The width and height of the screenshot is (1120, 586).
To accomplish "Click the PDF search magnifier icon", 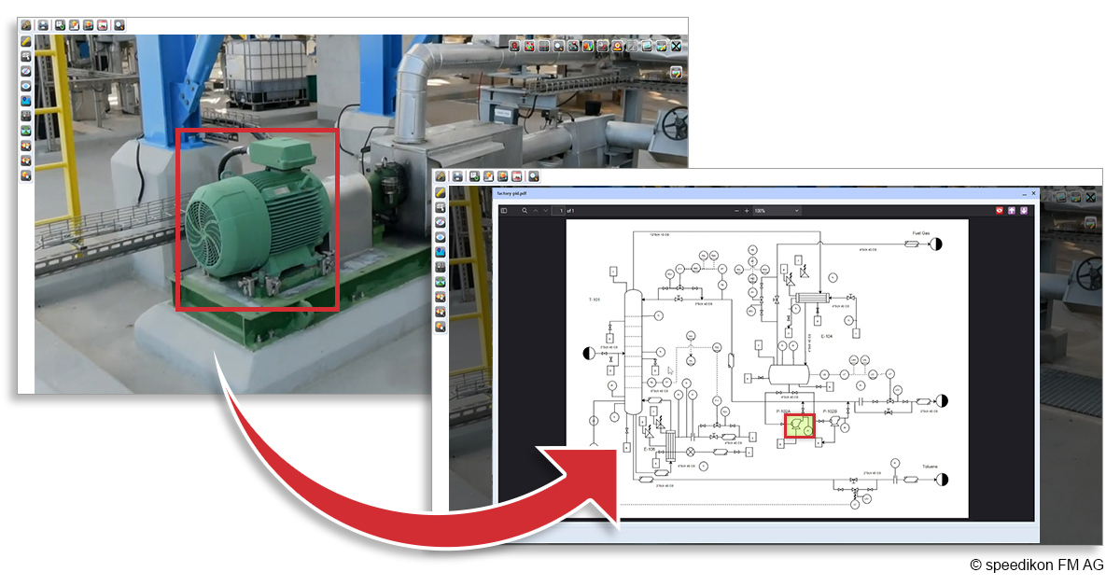I will coord(525,211).
